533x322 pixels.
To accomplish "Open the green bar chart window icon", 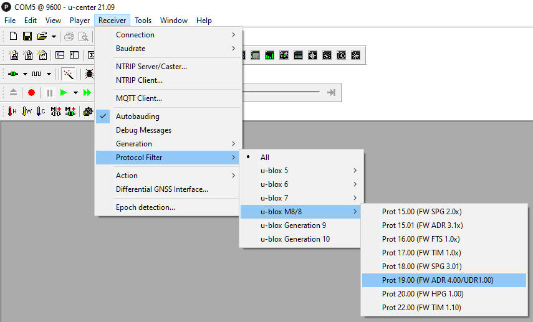I will (269, 55).
